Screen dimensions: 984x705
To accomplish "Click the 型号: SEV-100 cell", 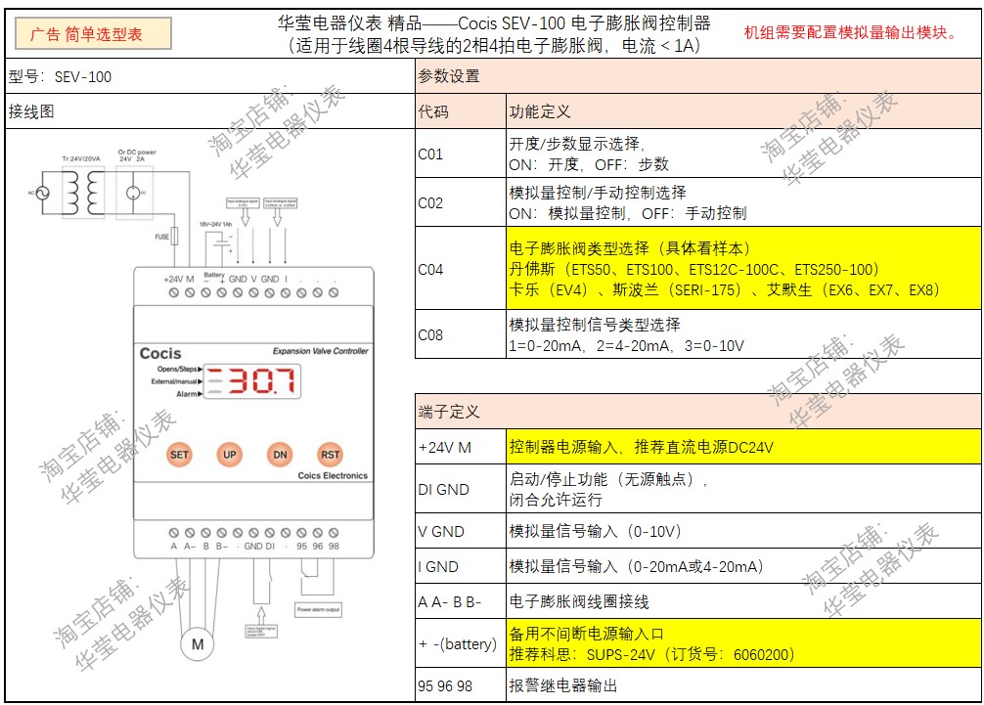I will click(x=209, y=76).
